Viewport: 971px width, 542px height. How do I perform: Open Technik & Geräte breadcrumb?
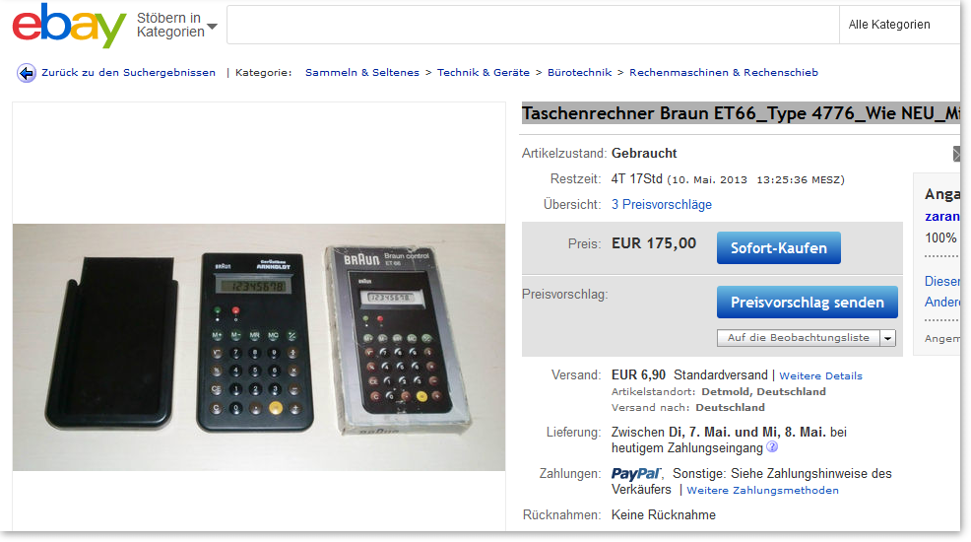[x=483, y=73]
